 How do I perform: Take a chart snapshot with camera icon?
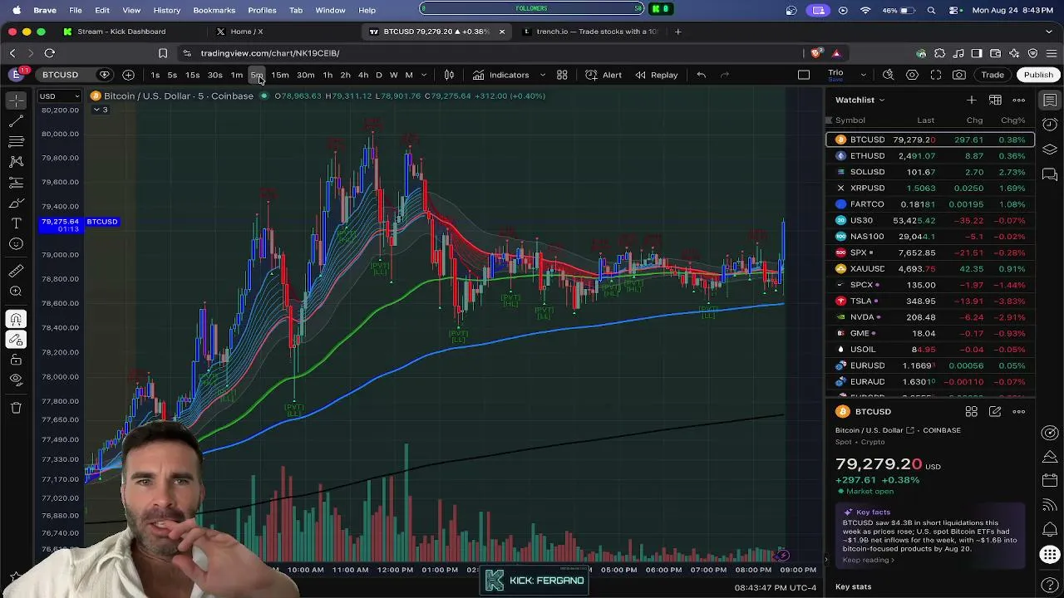point(959,75)
